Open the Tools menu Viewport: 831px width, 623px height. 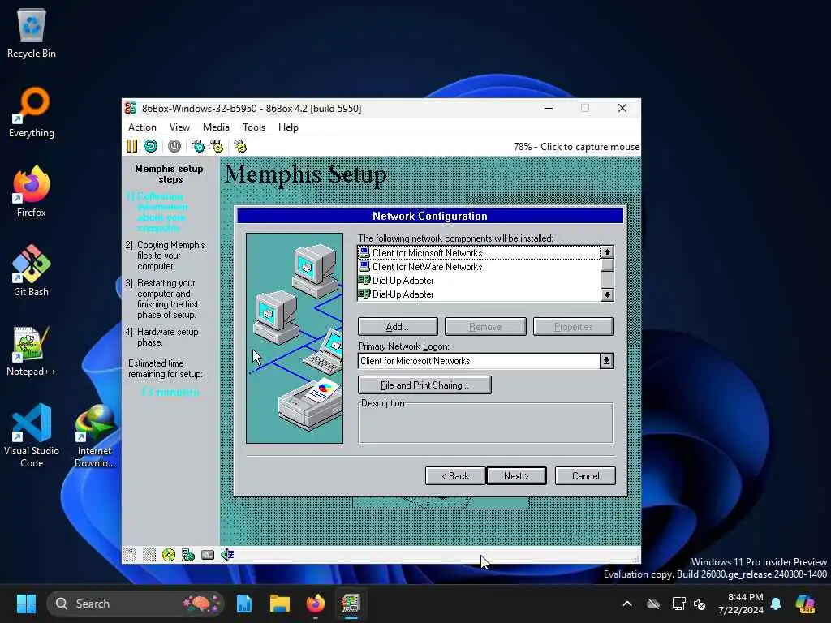[254, 127]
